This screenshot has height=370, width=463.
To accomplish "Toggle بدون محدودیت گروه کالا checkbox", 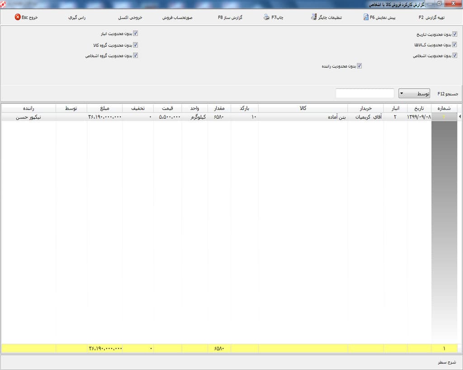I will click(x=136, y=45).
